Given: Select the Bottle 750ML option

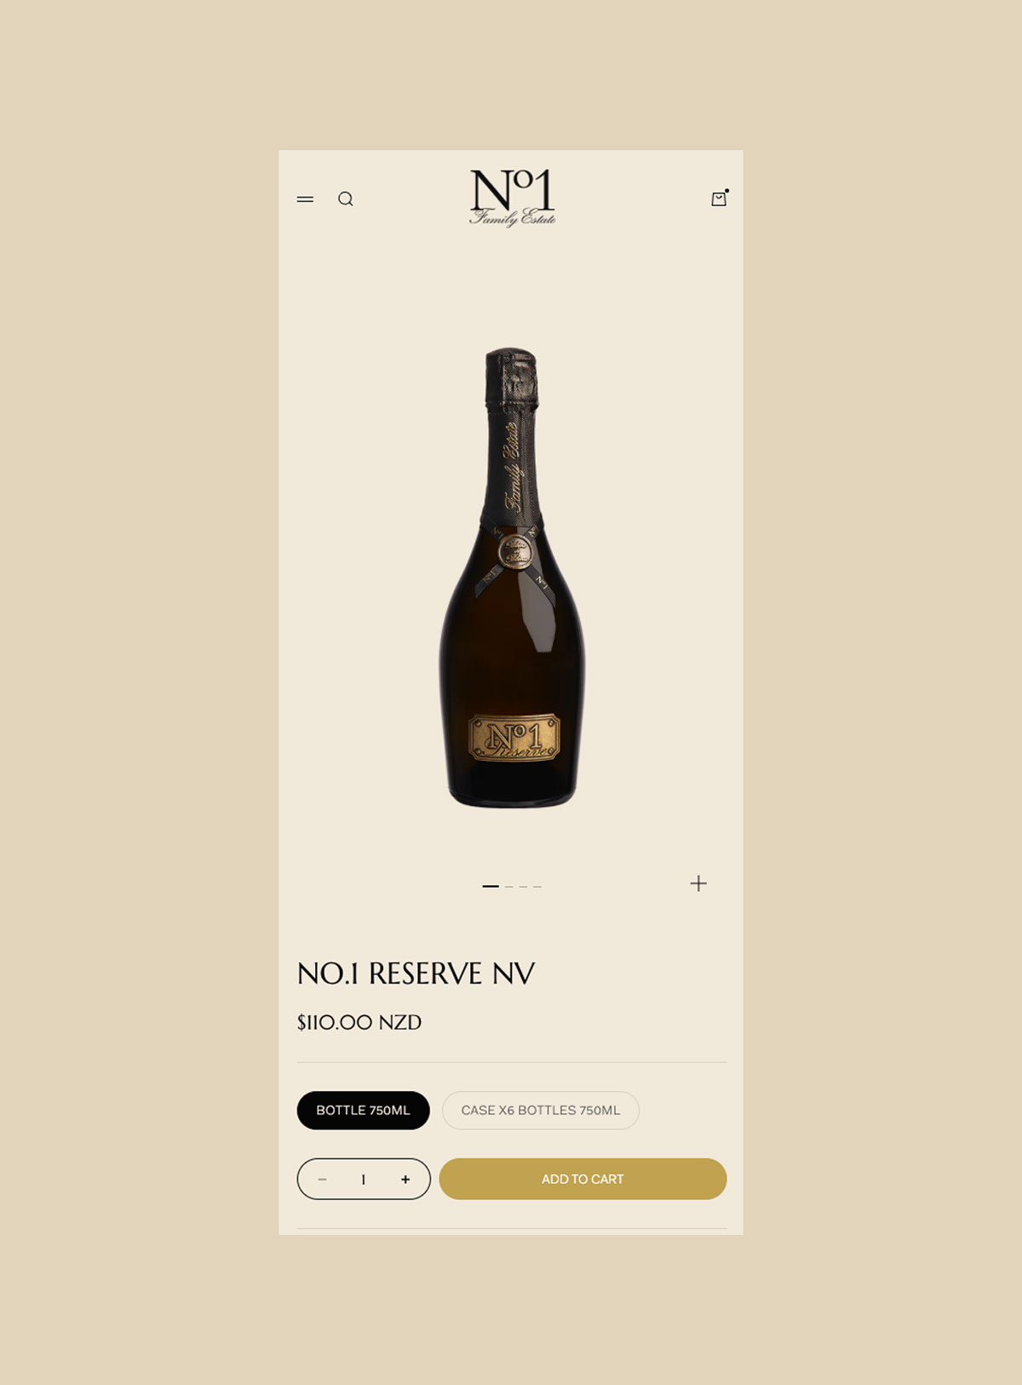Looking at the screenshot, I should pyautogui.click(x=364, y=1111).
